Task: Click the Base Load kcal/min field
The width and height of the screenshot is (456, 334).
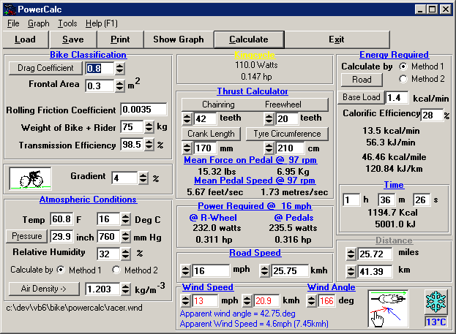Action: click(397, 98)
